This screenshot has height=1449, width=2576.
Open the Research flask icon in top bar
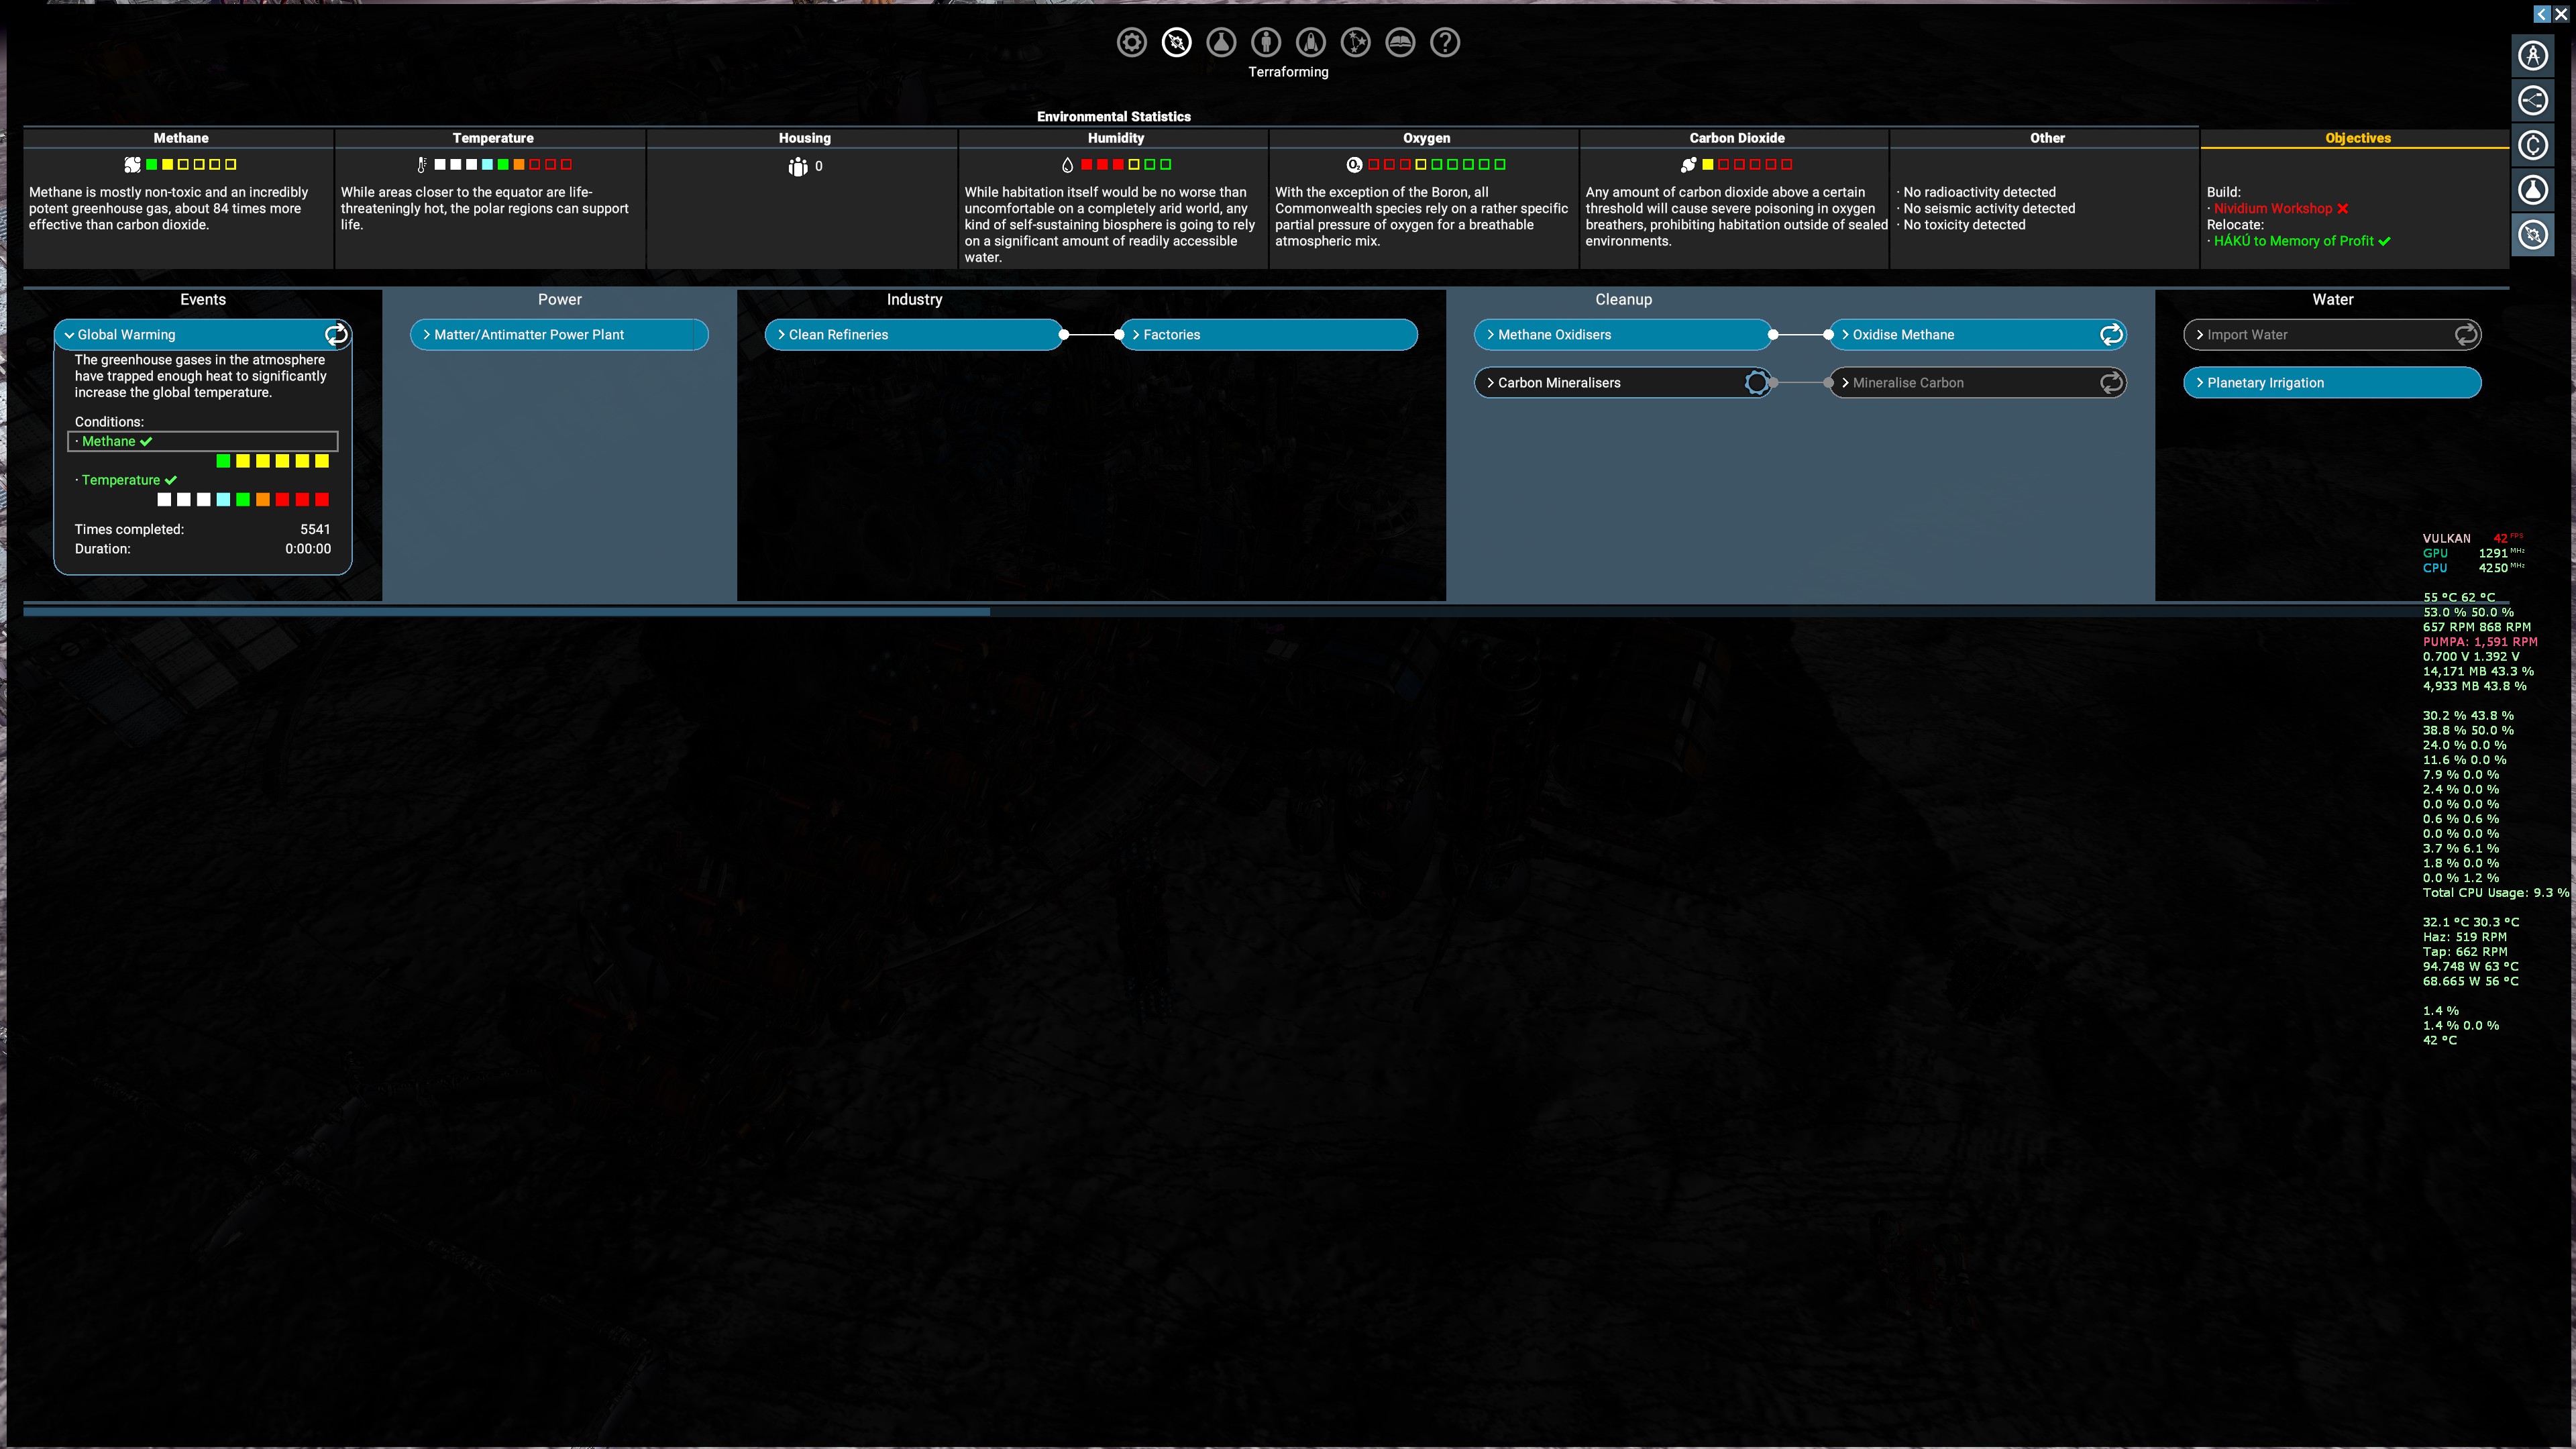1221,42
